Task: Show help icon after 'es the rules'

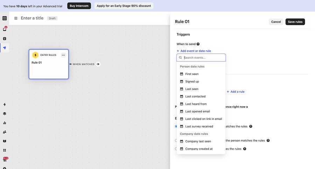Action: (245, 149)
